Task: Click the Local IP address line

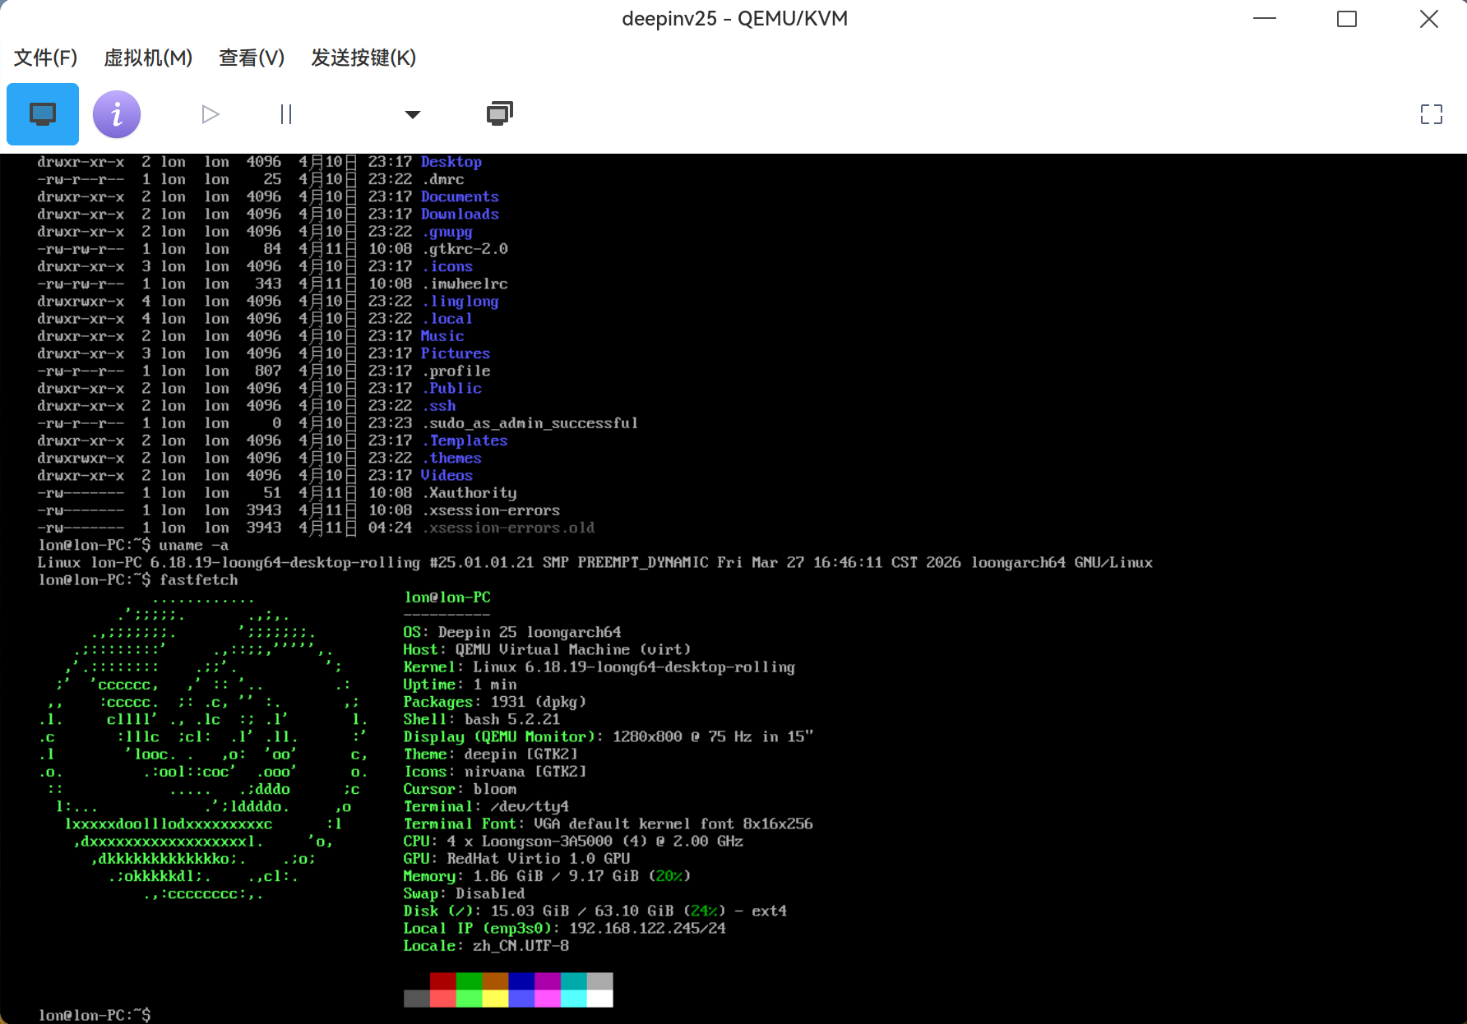Action: pyautogui.click(x=563, y=928)
